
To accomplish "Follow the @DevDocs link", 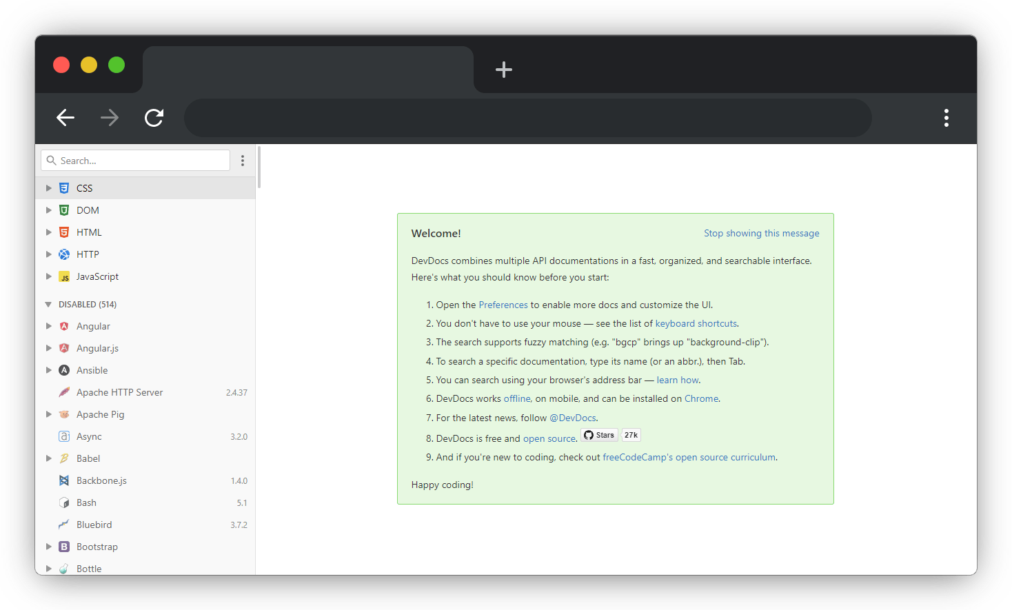I will point(573,418).
